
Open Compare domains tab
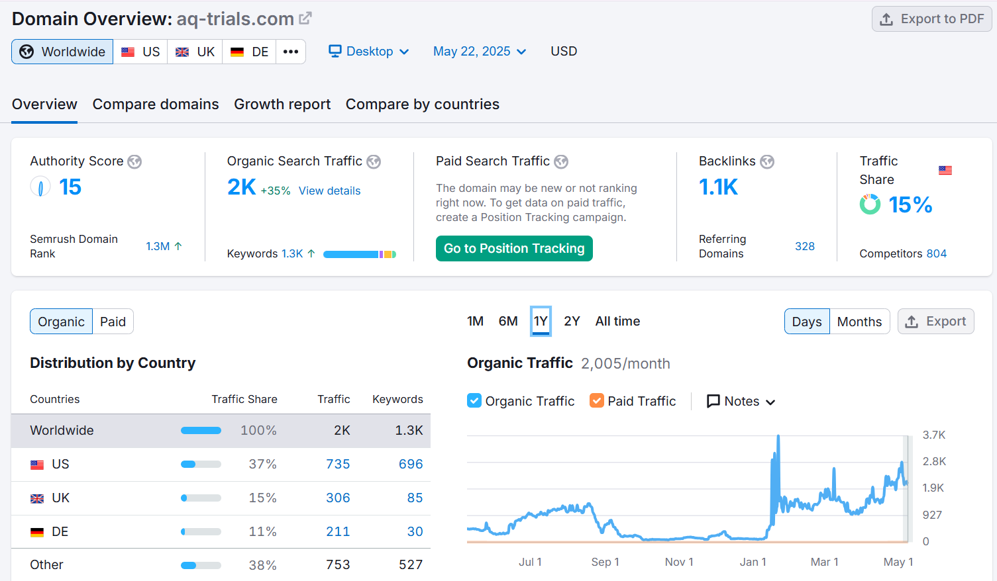156,105
